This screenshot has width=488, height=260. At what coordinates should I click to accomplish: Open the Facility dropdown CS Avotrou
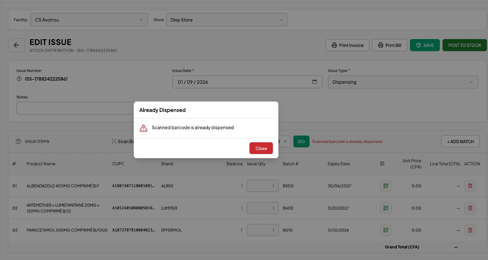click(x=89, y=20)
